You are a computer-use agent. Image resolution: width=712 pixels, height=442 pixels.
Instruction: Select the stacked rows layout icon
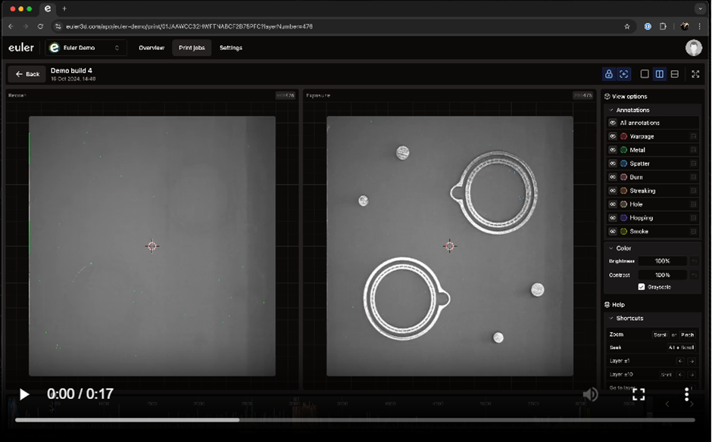[674, 74]
